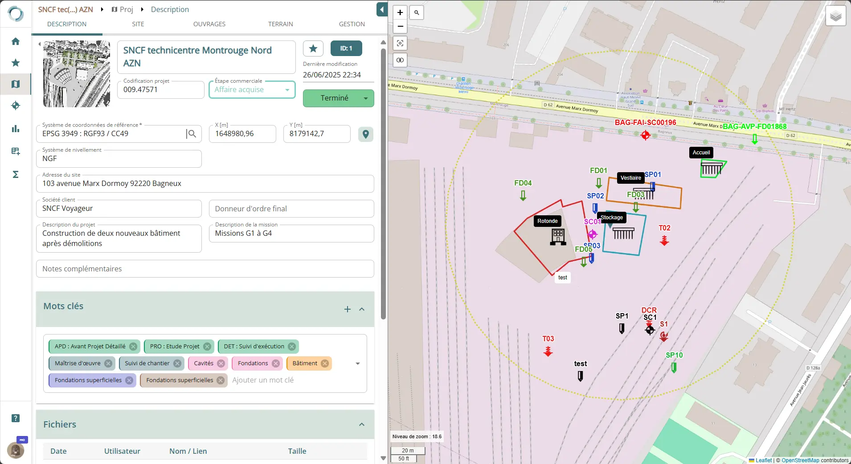The image size is (851, 464).
Task: Remove the Cavités keyword tag
Action: [221, 363]
